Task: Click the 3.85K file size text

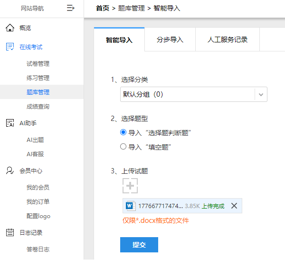Action: pyautogui.click(x=192, y=206)
